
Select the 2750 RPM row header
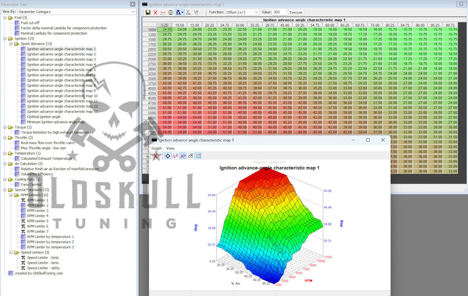150,64
